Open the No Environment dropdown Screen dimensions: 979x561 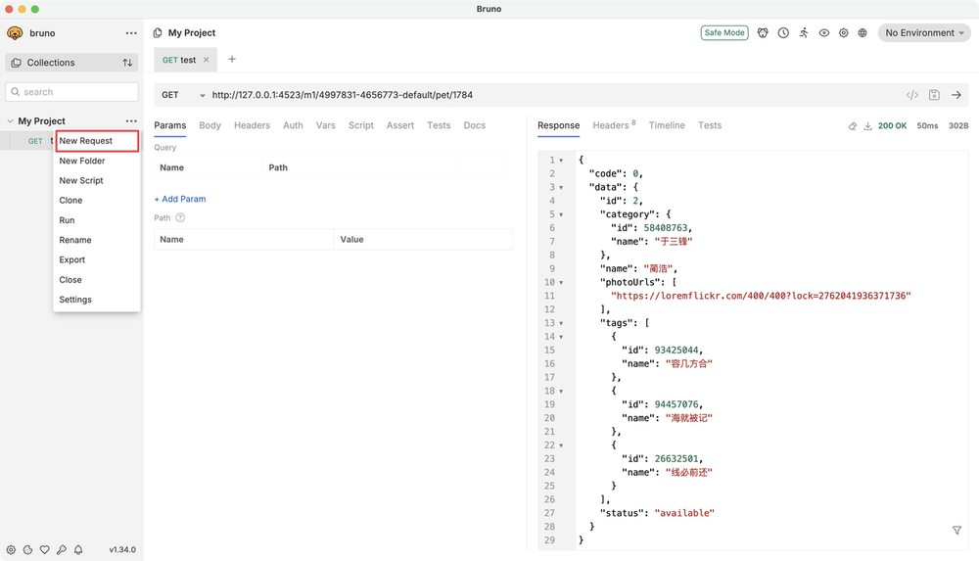(x=925, y=33)
